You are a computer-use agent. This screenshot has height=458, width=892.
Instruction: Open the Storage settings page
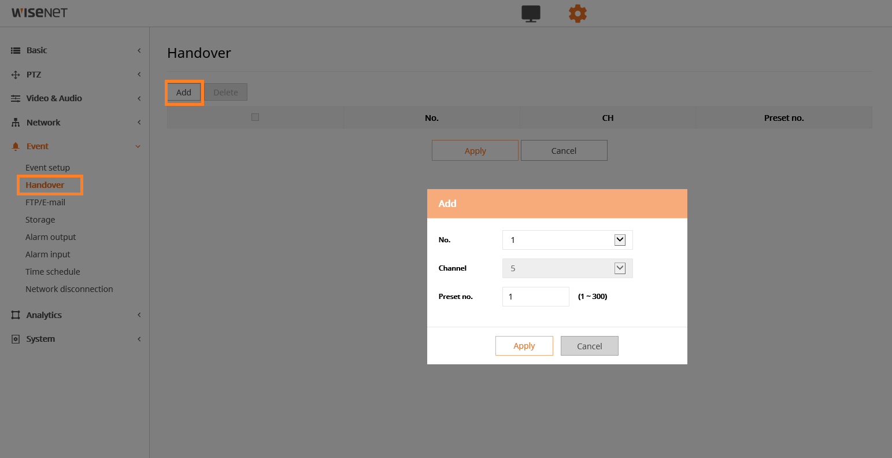pos(40,220)
